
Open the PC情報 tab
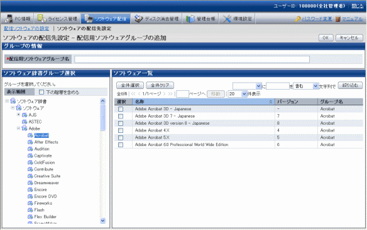click(x=18, y=19)
